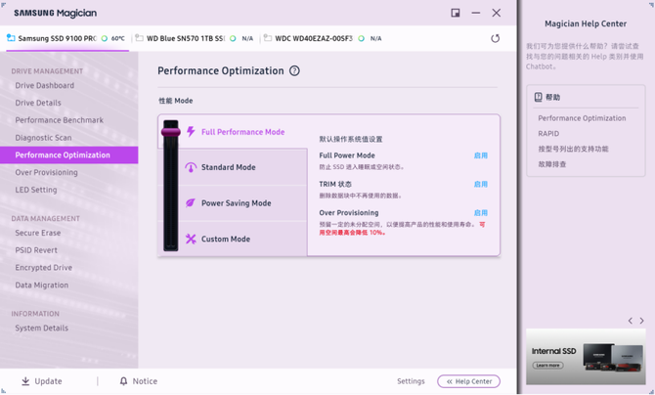The image size is (655, 395).
Task: Click the Internal SSD banner image
Action: [586, 357]
